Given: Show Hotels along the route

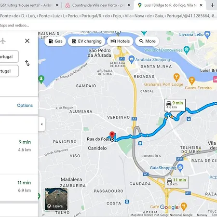Looking at the screenshot, I should (x=120, y=41).
